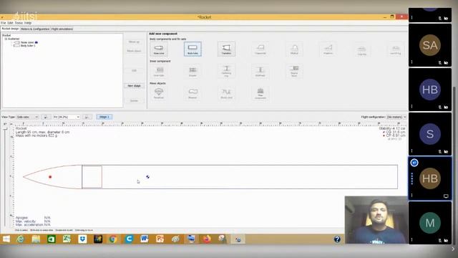The width and height of the screenshot is (458, 258).
Task: Add a Mass component
Action: click(260, 93)
